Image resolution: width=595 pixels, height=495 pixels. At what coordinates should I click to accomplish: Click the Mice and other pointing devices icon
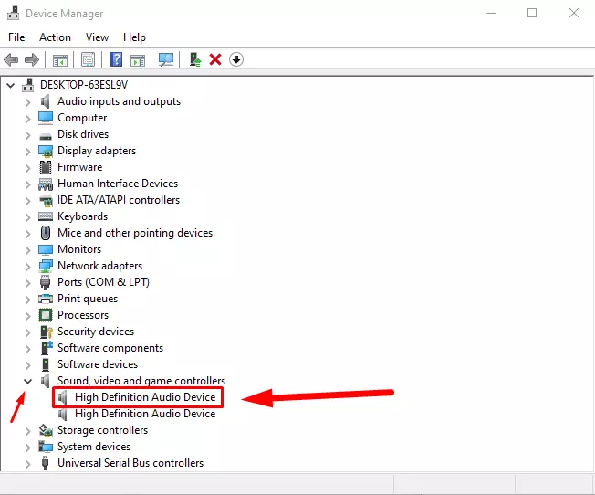tap(46, 233)
